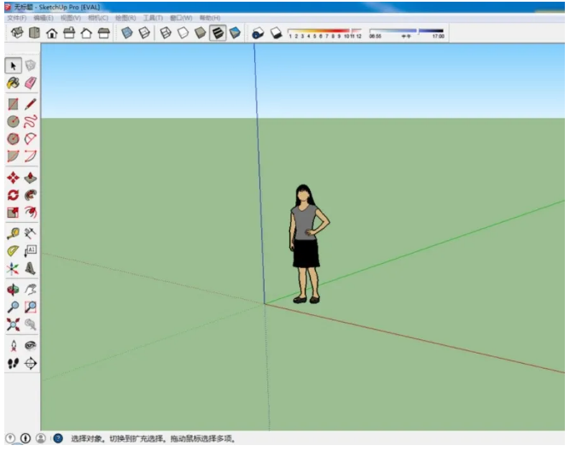This screenshot has height=451, width=570.
Task: Adjust the shadow date month slider
Action: (x=324, y=32)
